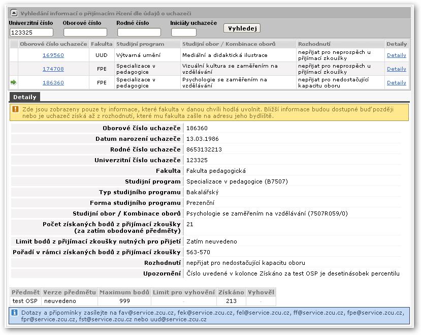Click into the Oborové číslo search field
421x335 pixels.
[x=85, y=32]
